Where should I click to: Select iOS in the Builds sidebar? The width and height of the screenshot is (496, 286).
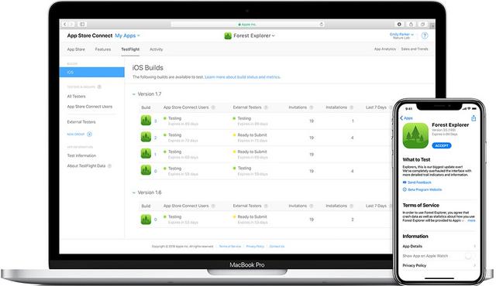(92, 72)
